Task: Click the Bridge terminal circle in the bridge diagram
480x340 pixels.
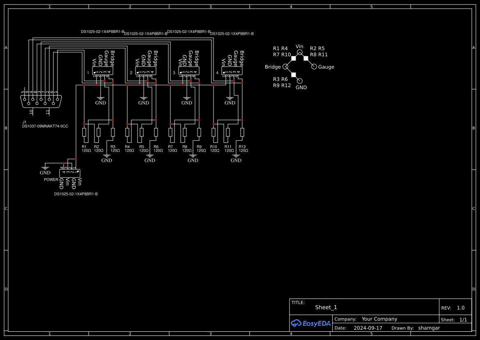Action: (x=286, y=66)
